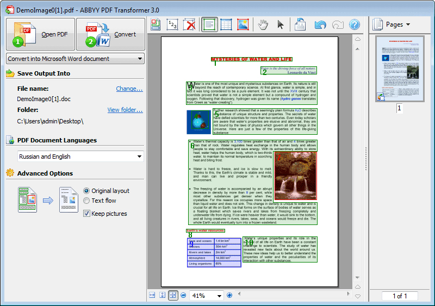Activate the hand pan tool
Viewport: 435px width, 306px height.
tap(264, 24)
